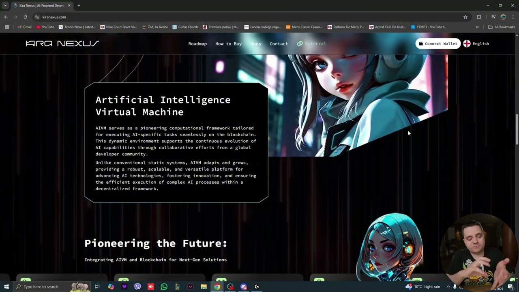Open the Windows Start menu
Viewport: 519px width, 292px height.
[x=6, y=287]
